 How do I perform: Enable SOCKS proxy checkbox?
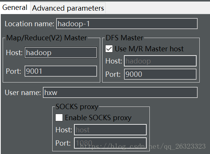(x=59, y=117)
